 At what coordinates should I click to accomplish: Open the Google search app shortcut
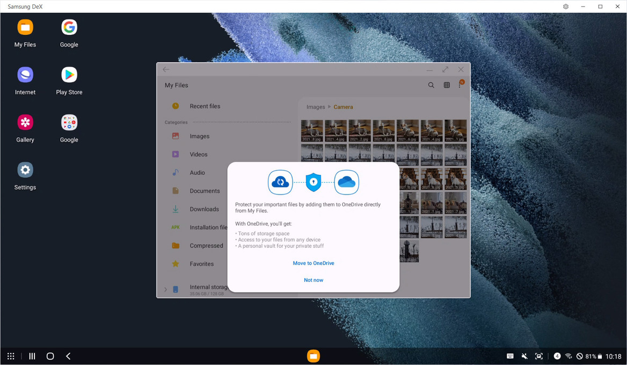69,33
